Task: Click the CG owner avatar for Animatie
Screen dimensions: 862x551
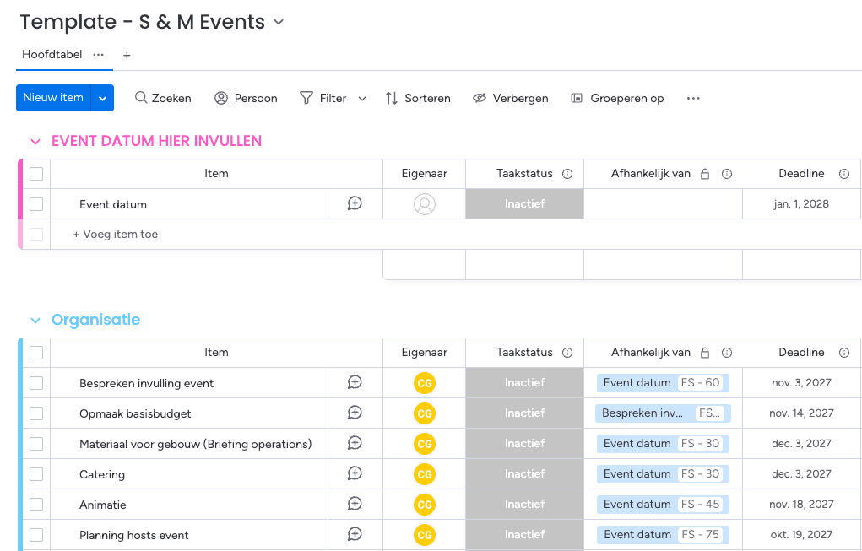Action: 425,505
